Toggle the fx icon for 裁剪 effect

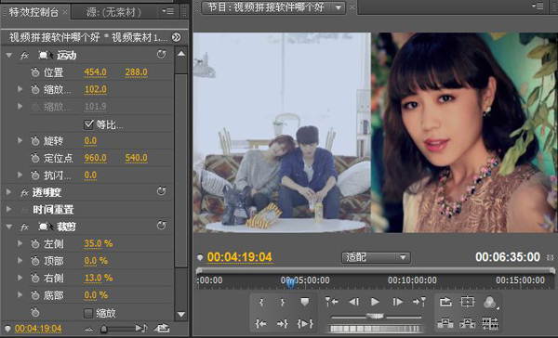[x=24, y=227]
